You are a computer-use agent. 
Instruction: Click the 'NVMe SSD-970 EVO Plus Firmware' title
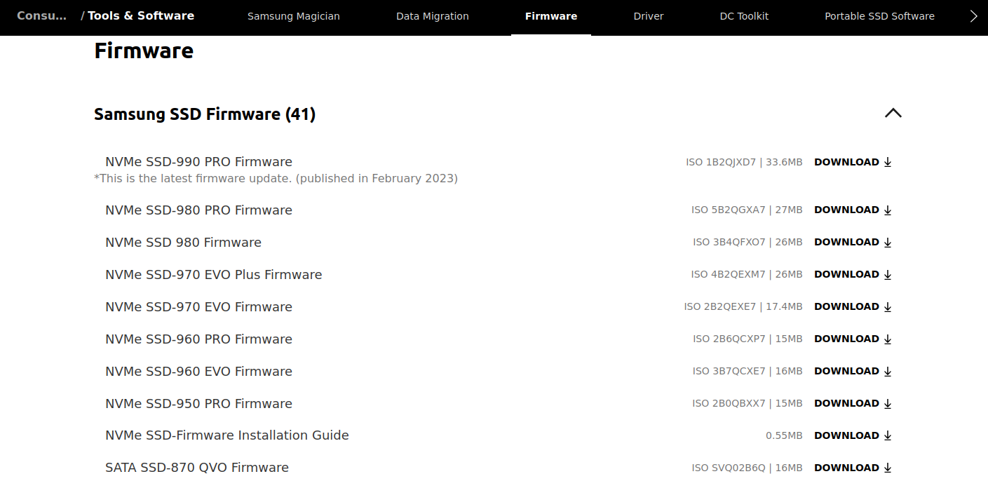coord(214,275)
